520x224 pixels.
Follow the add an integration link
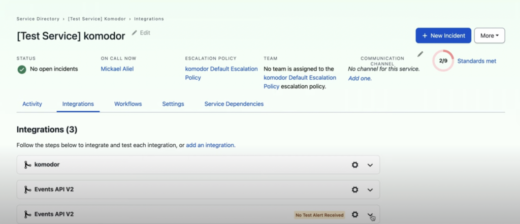click(x=211, y=145)
